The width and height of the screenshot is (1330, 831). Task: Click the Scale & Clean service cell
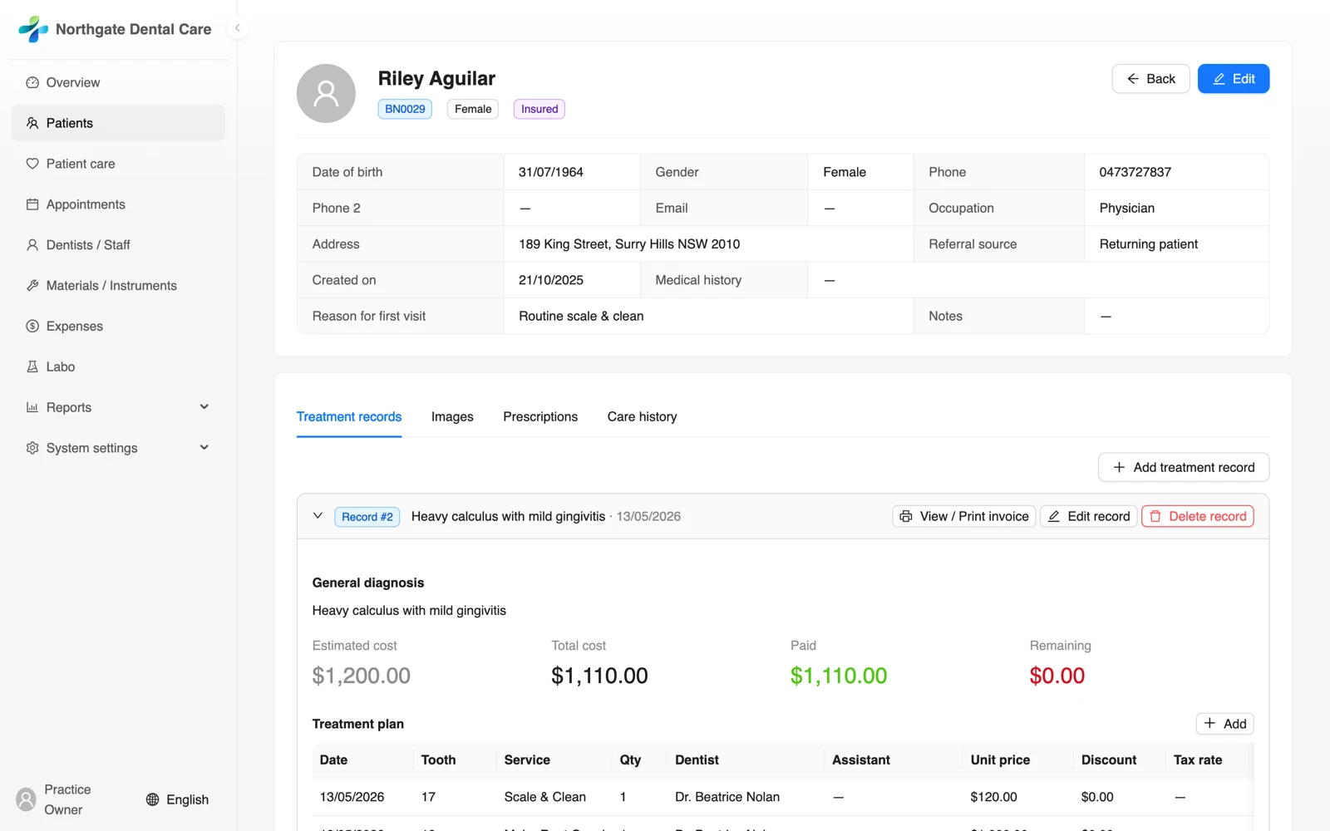(545, 797)
